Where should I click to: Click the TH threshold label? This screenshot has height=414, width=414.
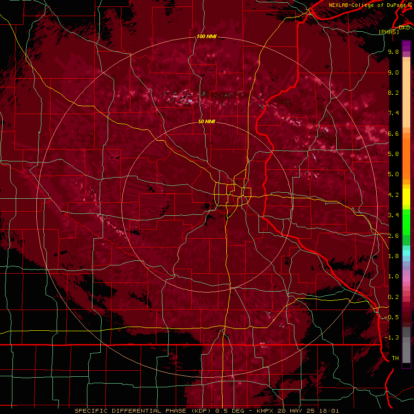[395, 358]
